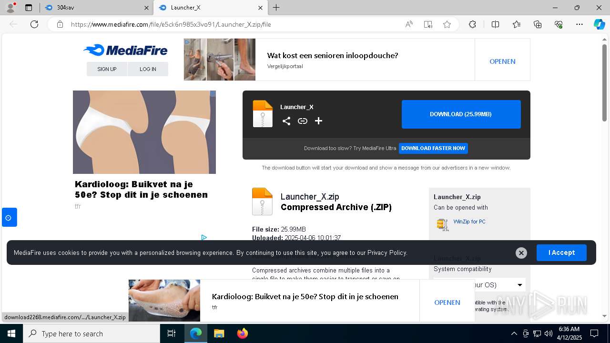Open the browser extensions icon

(x=472, y=24)
